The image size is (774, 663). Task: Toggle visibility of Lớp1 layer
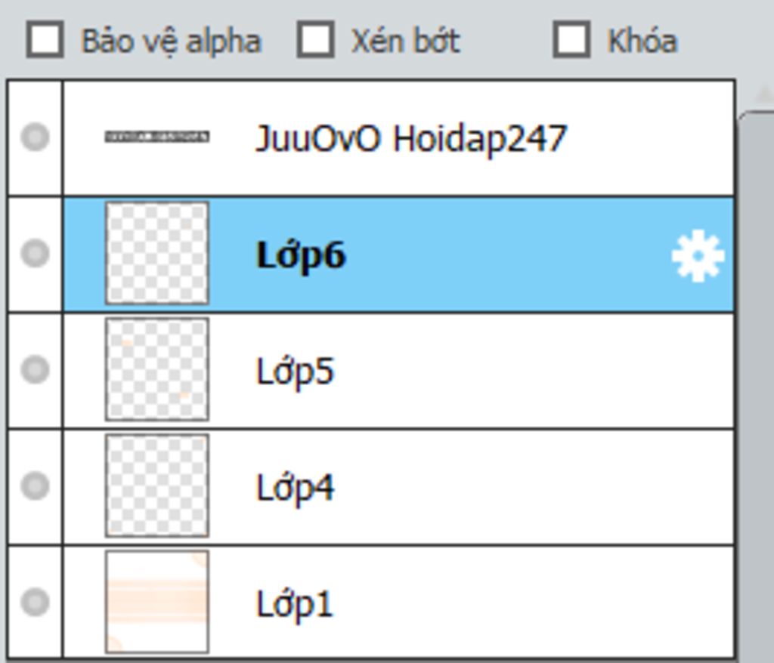(35, 603)
